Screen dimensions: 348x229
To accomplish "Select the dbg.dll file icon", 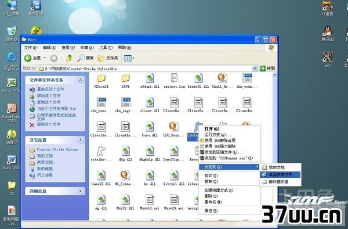I will click(x=125, y=151).
